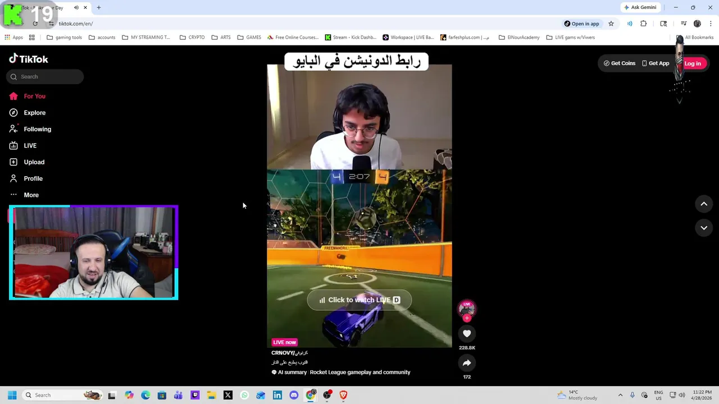Open Discord from the taskbar
719x404 pixels.
pyautogui.click(x=294, y=395)
